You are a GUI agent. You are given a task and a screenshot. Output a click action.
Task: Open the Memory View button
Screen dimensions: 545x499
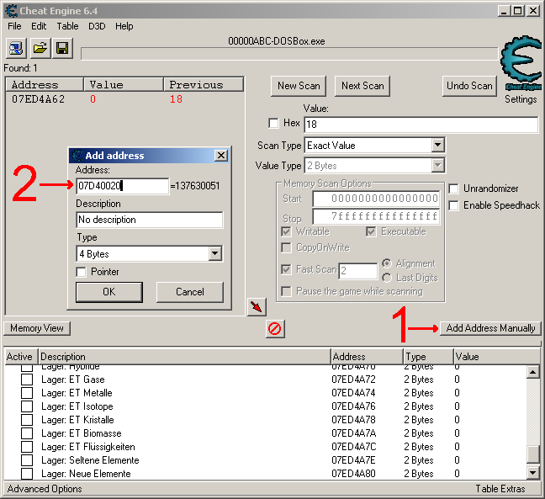tap(37, 328)
